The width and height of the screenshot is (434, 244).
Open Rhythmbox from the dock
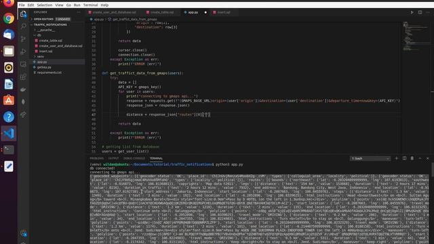point(9,68)
